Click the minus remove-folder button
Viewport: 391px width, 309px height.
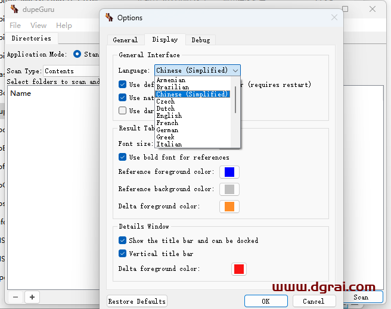(x=15, y=297)
